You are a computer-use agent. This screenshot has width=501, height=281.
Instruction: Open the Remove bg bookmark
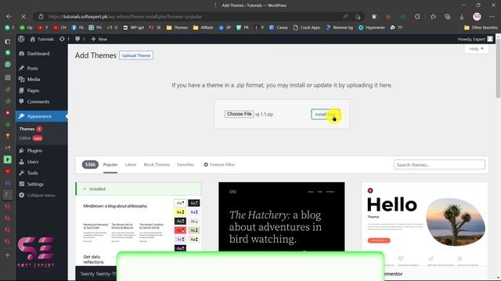coord(339,28)
